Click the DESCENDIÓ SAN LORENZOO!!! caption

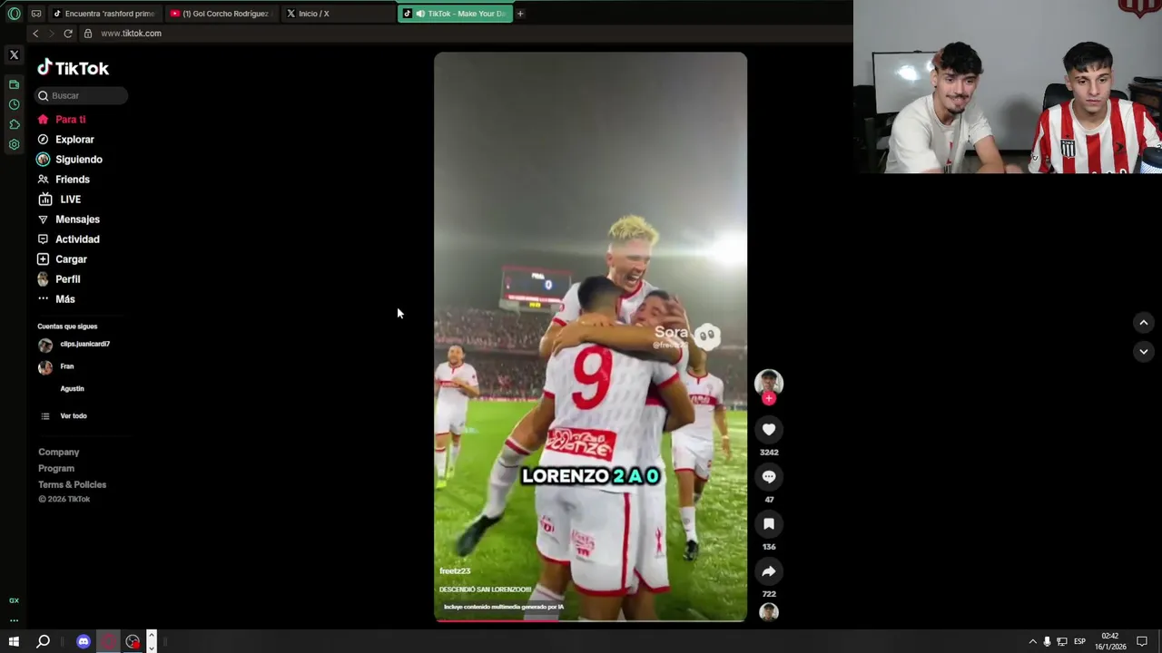[485, 590]
